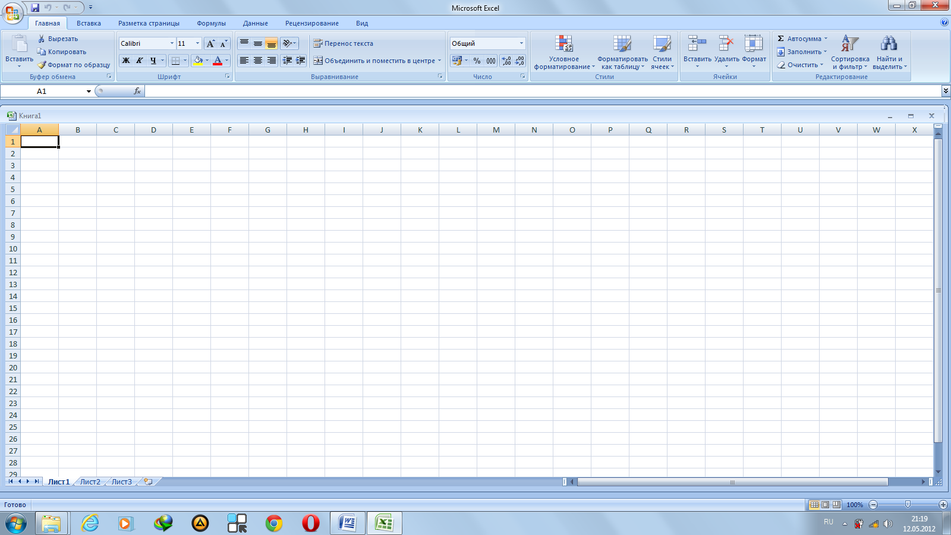Apply thousands separator style
The height and width of the screenshot is (535, 951).
pyautogui.click(x=491, y=61)
